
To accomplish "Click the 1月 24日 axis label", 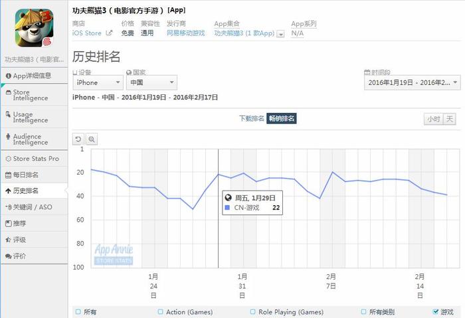I will coord(153,286).
